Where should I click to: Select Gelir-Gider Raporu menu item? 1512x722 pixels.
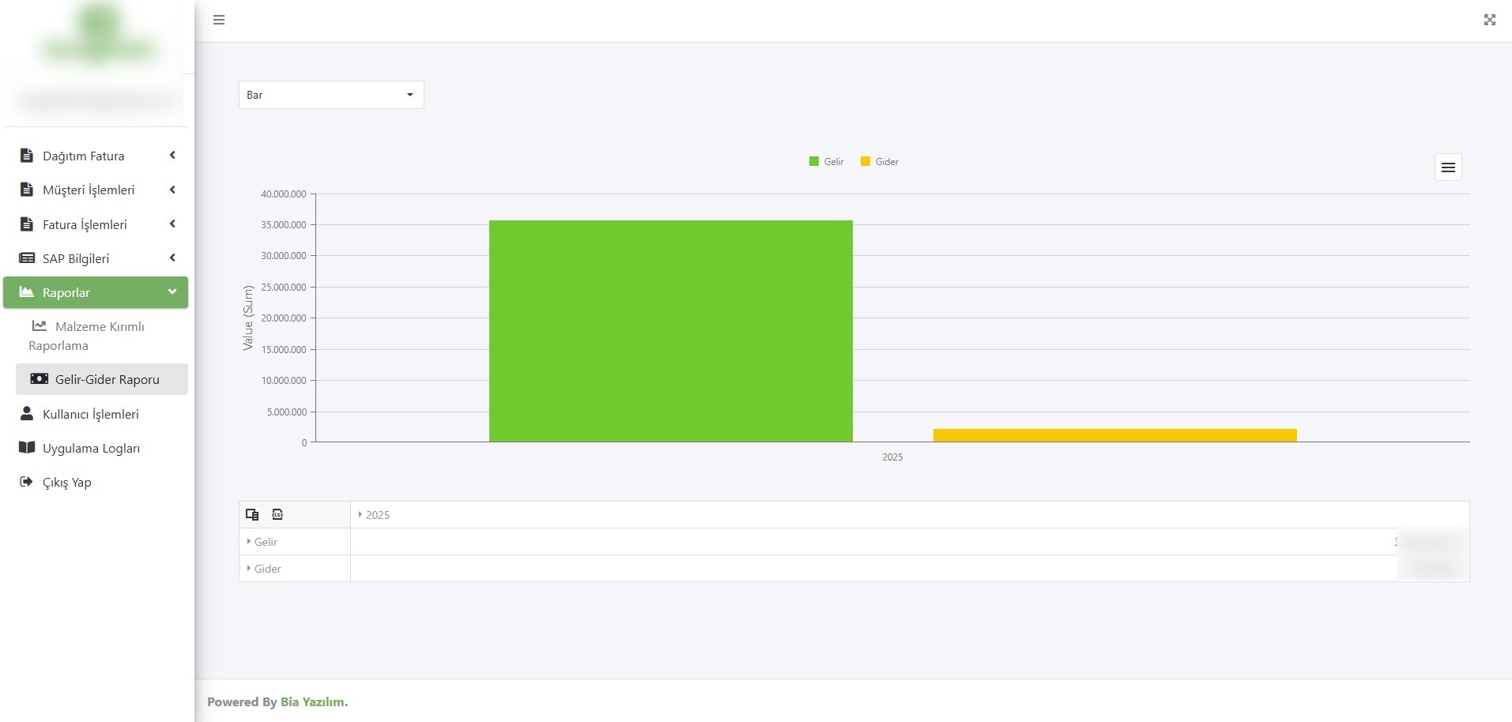102,379
